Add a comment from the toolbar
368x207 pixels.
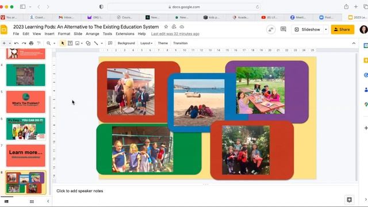[x=110, y=43]
